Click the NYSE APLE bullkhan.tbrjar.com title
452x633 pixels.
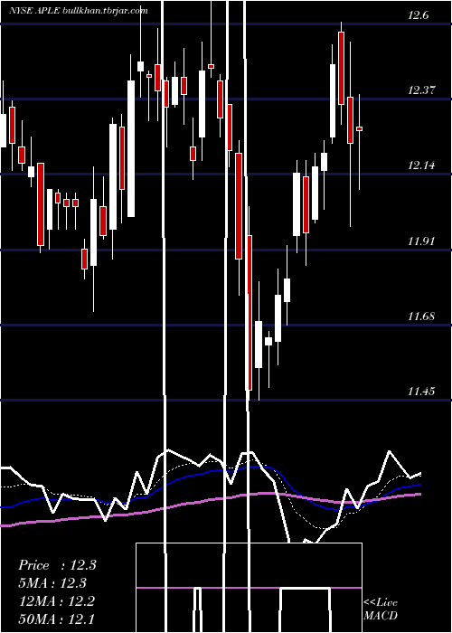pos(79,11)
